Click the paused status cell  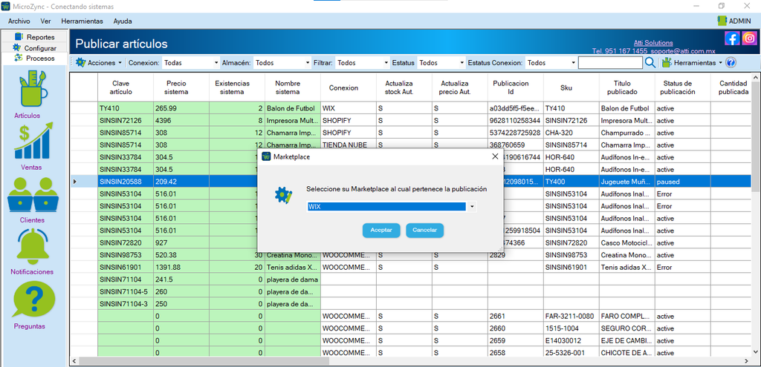(x=683, y=182)
